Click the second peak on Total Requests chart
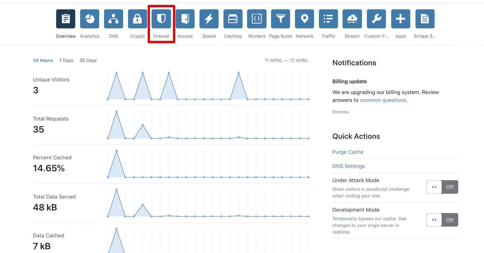Image resolution: width=484 pixels, height=253 pixels. coord(142,125)
